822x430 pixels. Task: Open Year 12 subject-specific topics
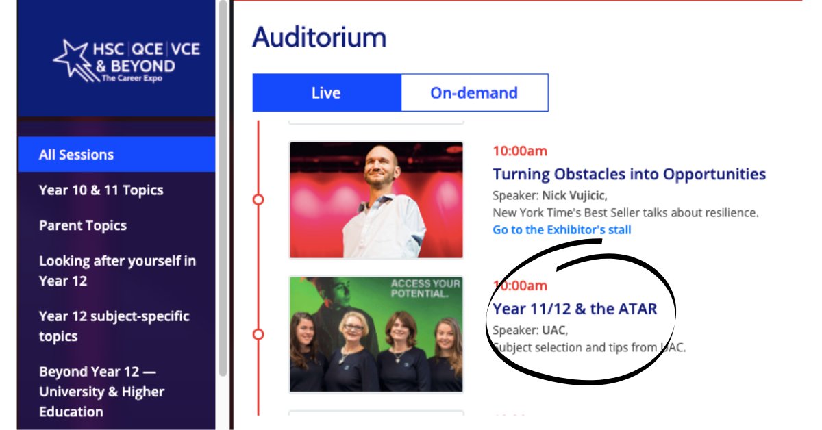[x=114, y=326]
